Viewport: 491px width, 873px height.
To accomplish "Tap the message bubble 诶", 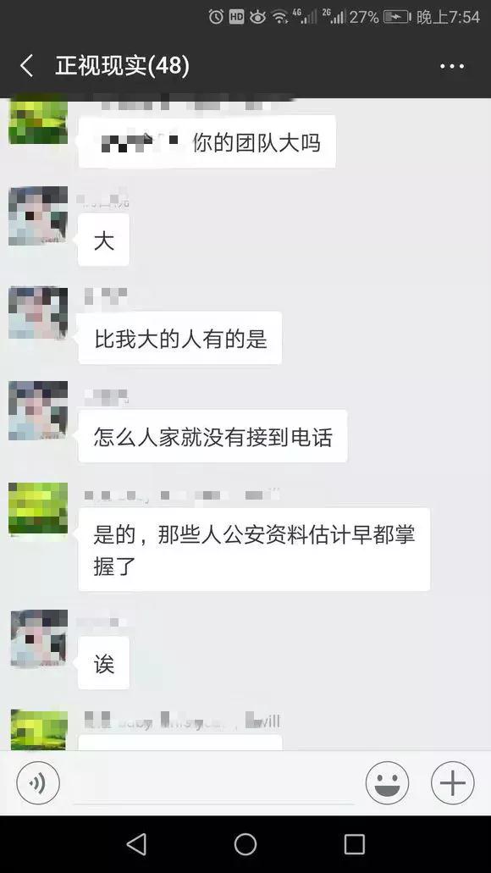I will (x=103, y=663).
